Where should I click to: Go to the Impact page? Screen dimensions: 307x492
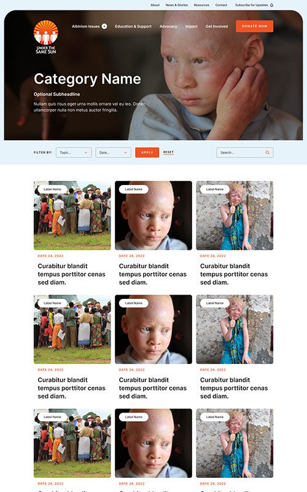tap(192, 26)
